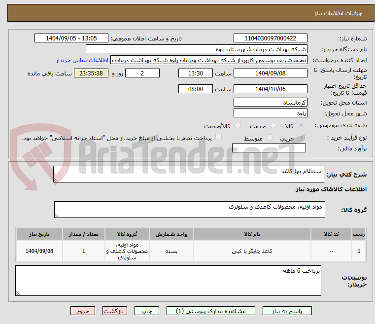Screen dimensions: 375x324
Task: Click the 'واحد شمارش' column header
Action: (x=171, y=234)
